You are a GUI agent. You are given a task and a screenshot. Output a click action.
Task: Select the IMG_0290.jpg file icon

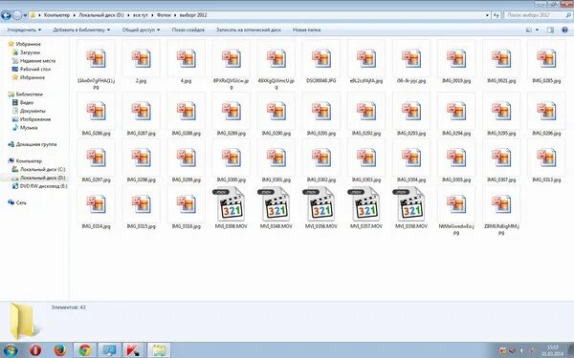pyautogui.click(x=276, y=111)
